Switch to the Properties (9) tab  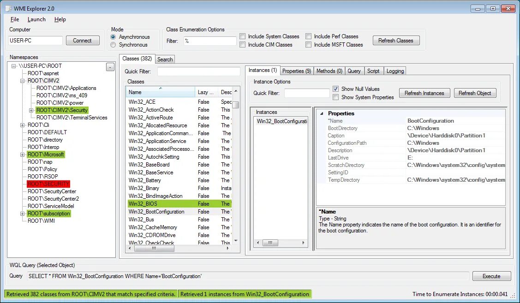point(297,71)
